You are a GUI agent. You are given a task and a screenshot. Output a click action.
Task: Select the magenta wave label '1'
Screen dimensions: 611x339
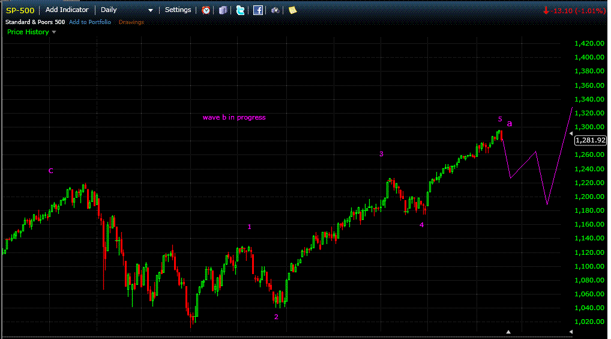coord(250,227)
